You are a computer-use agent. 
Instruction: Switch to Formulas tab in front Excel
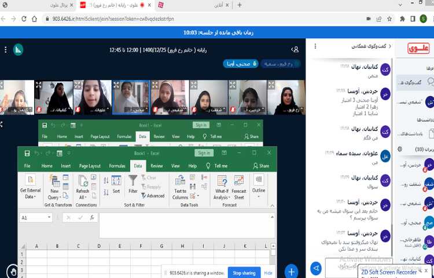point(117,166)
